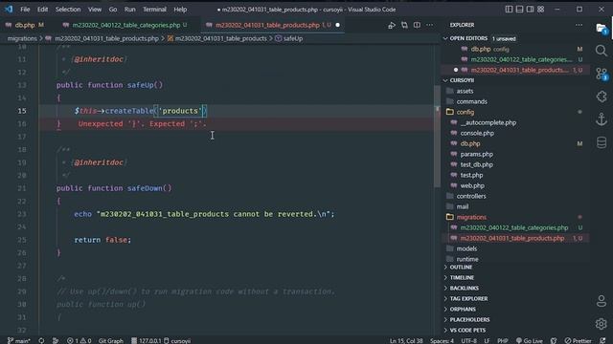Click the Run file icon in the editor toolbar

click(x=392, y=26)
